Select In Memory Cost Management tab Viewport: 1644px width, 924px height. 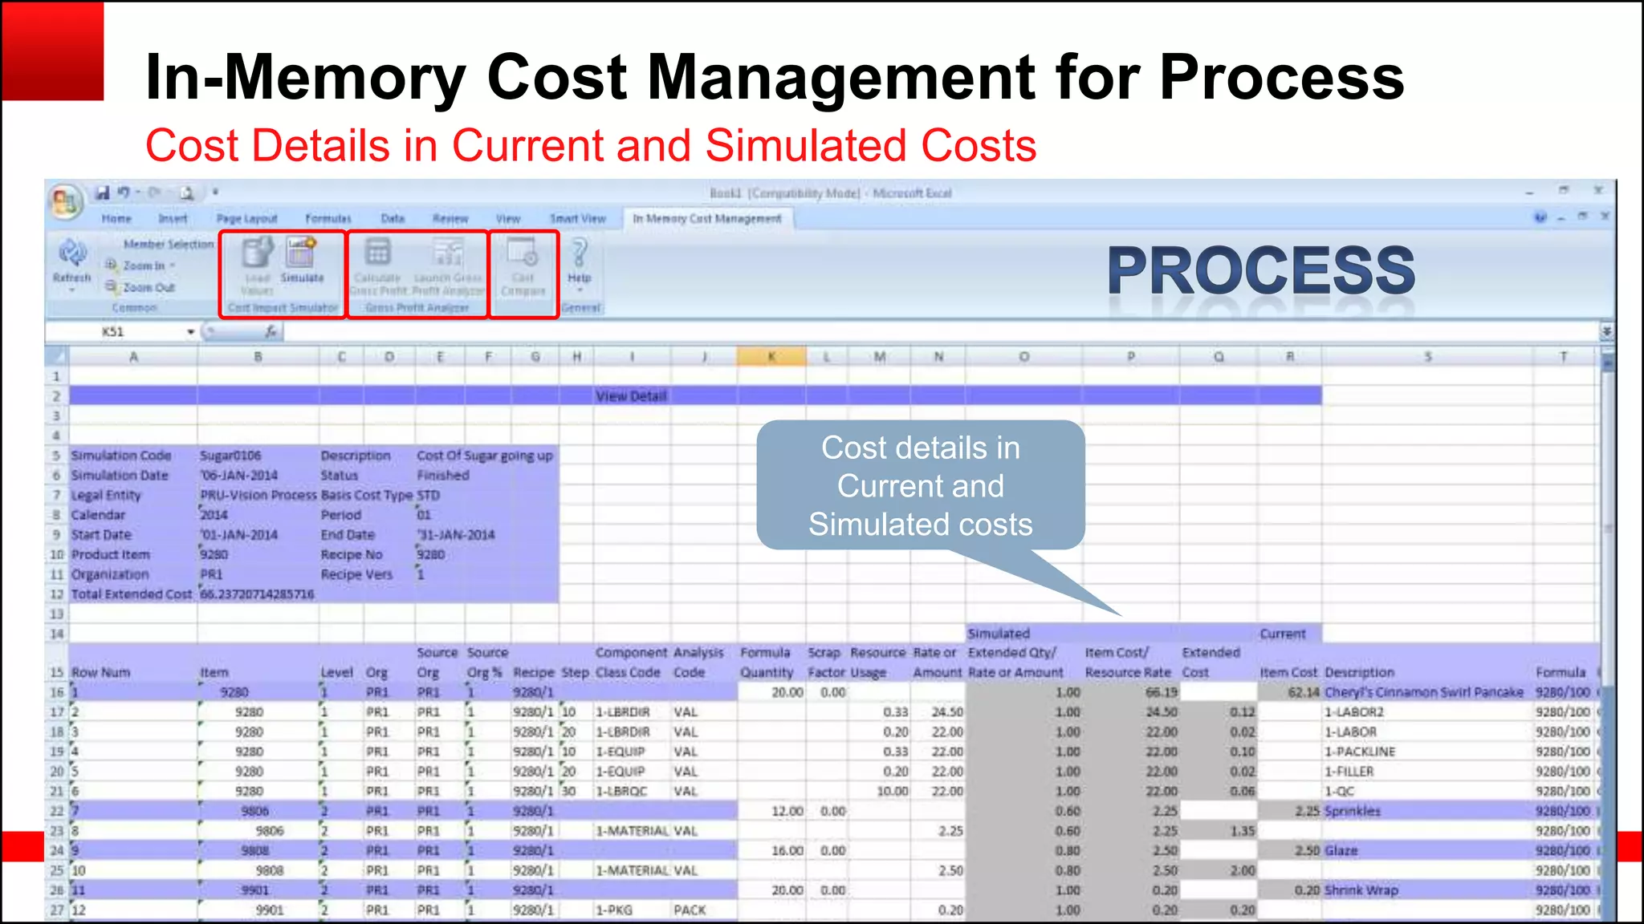click(707, 218)
